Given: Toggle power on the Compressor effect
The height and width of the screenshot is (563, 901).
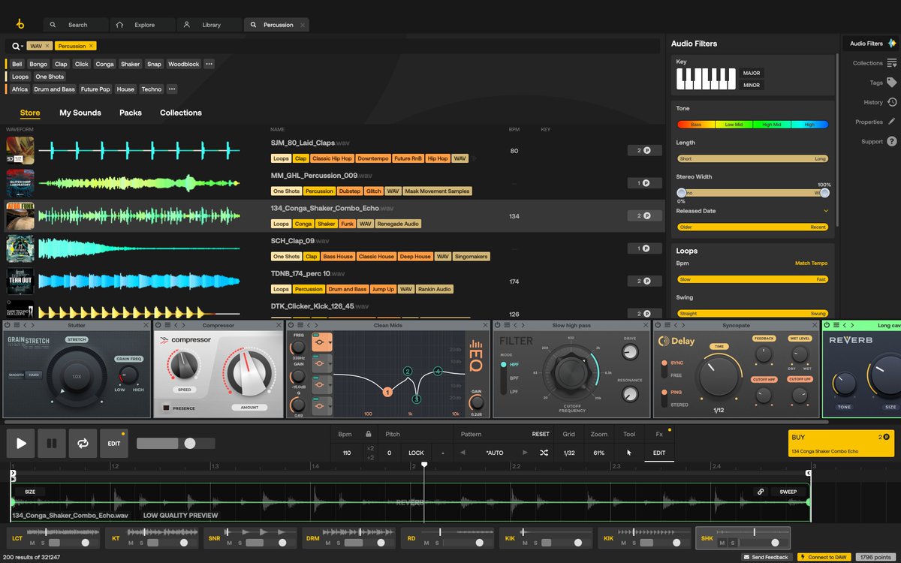Looking at the screenshot, I should pos(158,325).
